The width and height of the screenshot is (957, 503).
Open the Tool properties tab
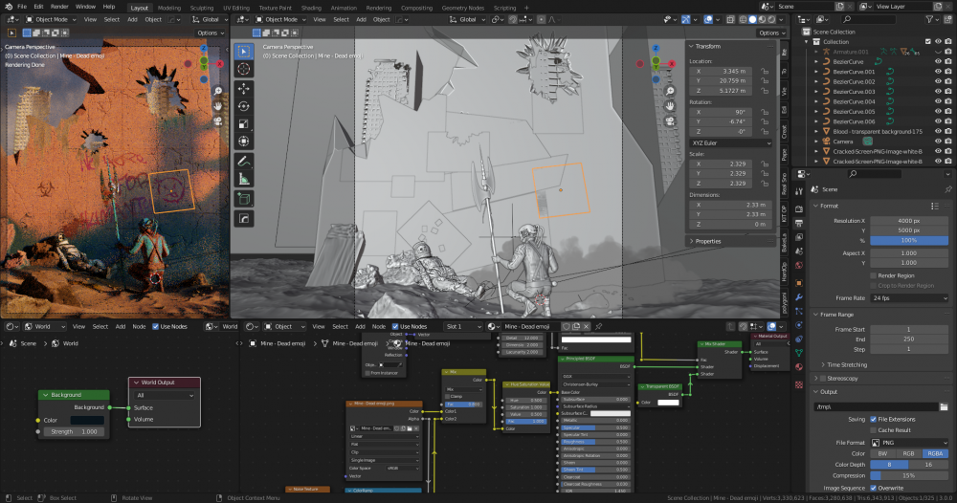[799, 191]
